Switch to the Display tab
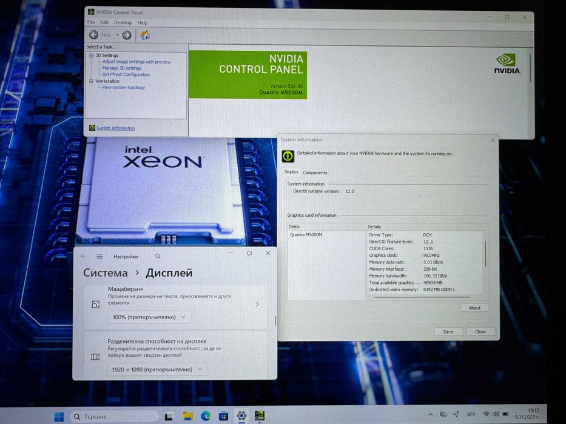 [x=291, y=172]
